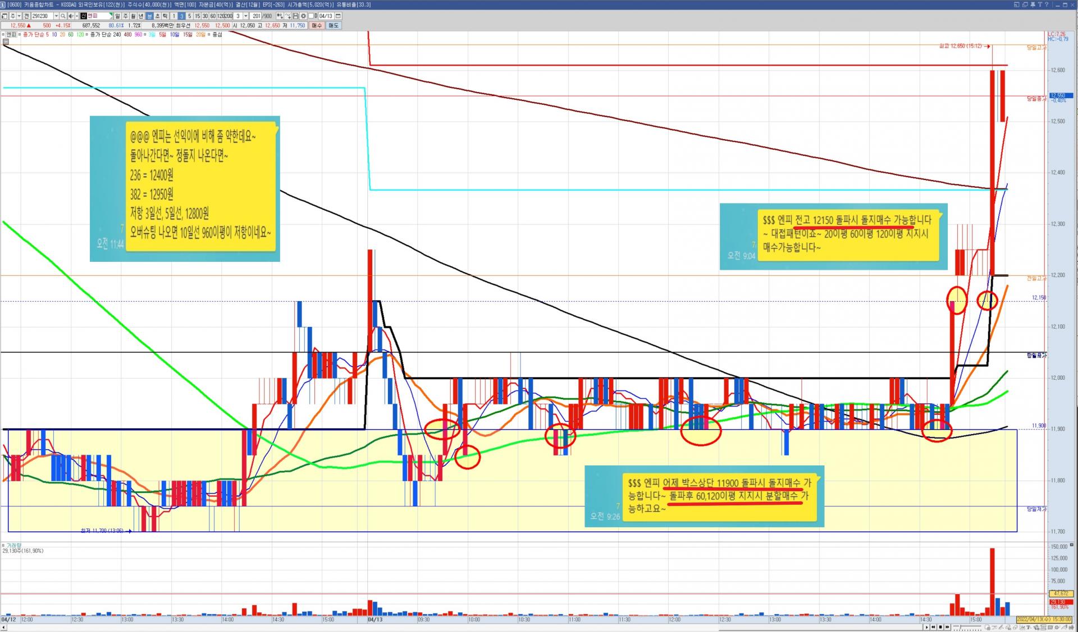
Task: Click the 매도 sell button
Action: pos(334,25)
